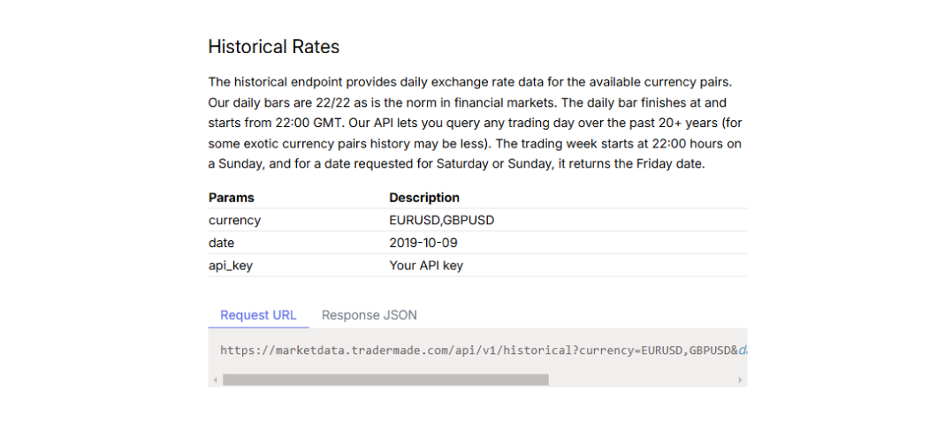
Task: Open the Response JSON tab
Action: click(369, 315)
